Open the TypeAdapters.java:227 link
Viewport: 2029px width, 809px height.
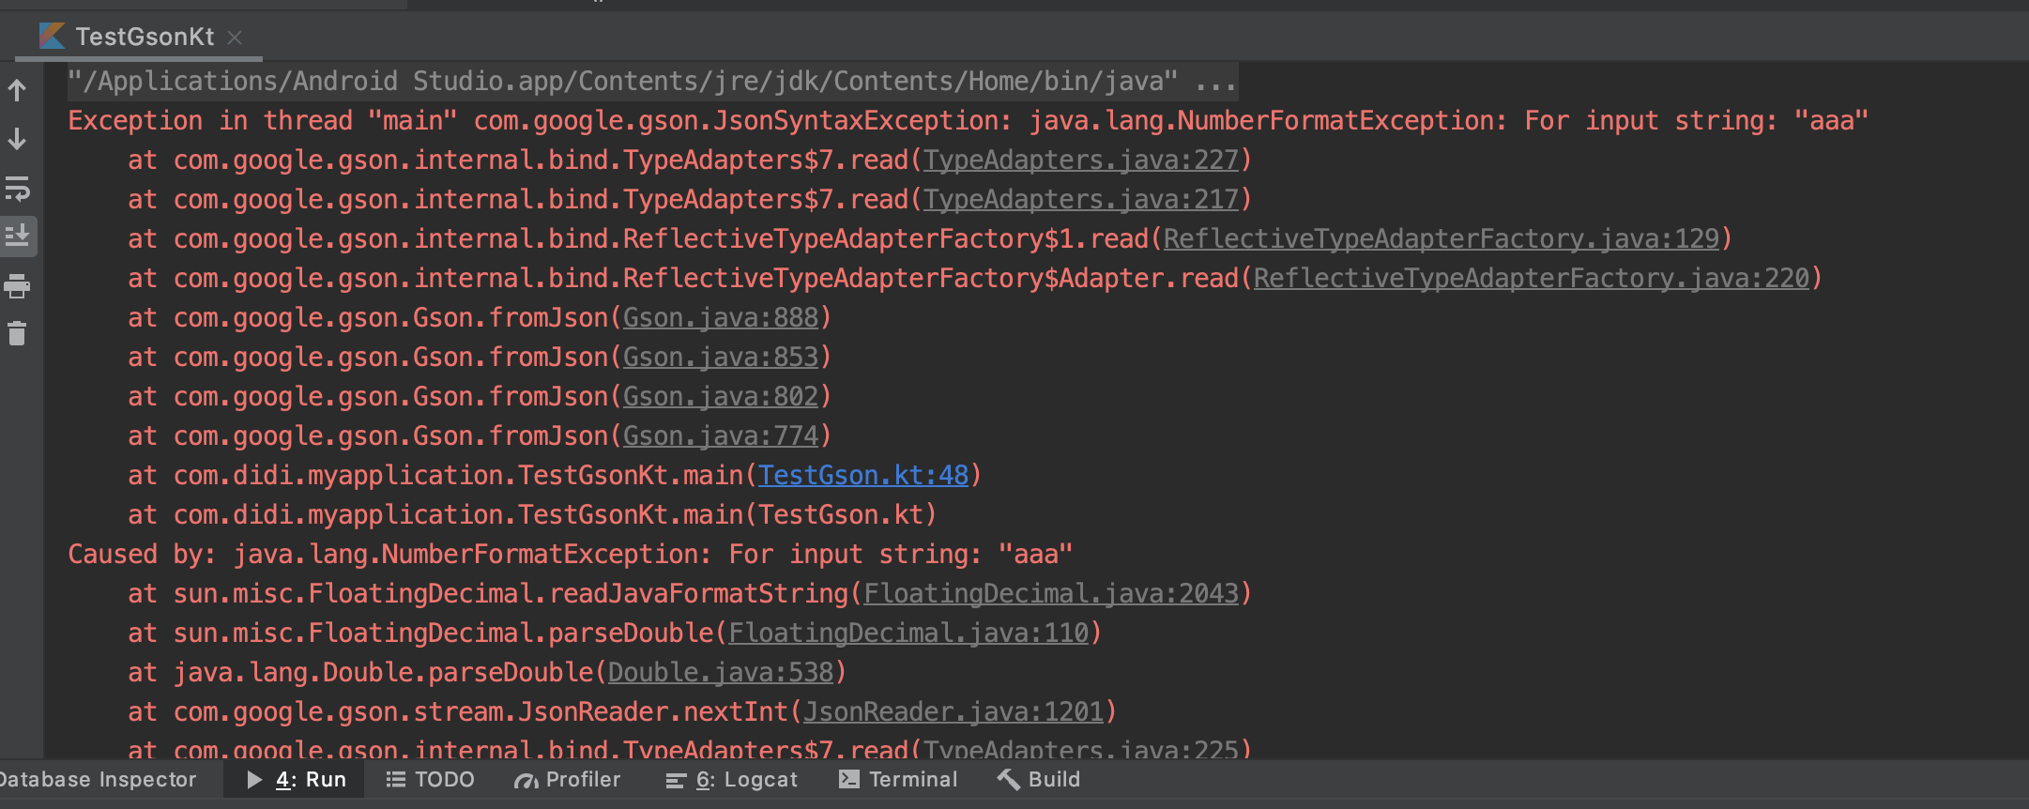tap(1081, 160)
